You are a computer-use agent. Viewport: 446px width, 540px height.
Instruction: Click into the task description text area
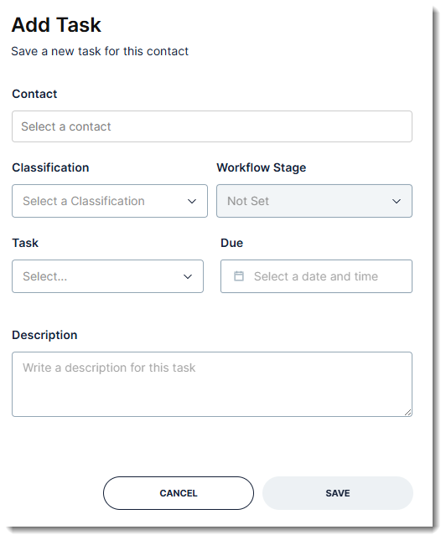tap(212, 384)
